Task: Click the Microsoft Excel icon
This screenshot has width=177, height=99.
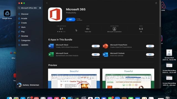Action: point(51,54)
